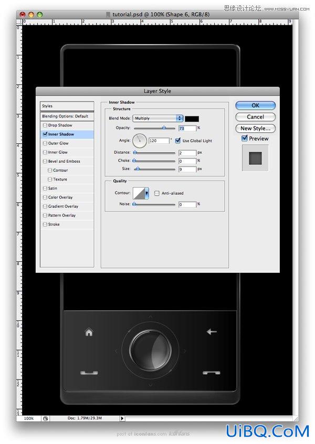Toggle the Preview checkbox
This screenshot has width=315, height=444.
[x=245, y=138]
